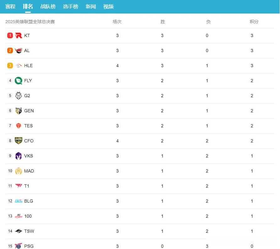Click the red T1 logo
Viewport: 280px width, 249px height.
click(19, 186)
